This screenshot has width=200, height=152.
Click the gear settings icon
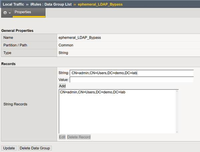click(x=5, y=12)
